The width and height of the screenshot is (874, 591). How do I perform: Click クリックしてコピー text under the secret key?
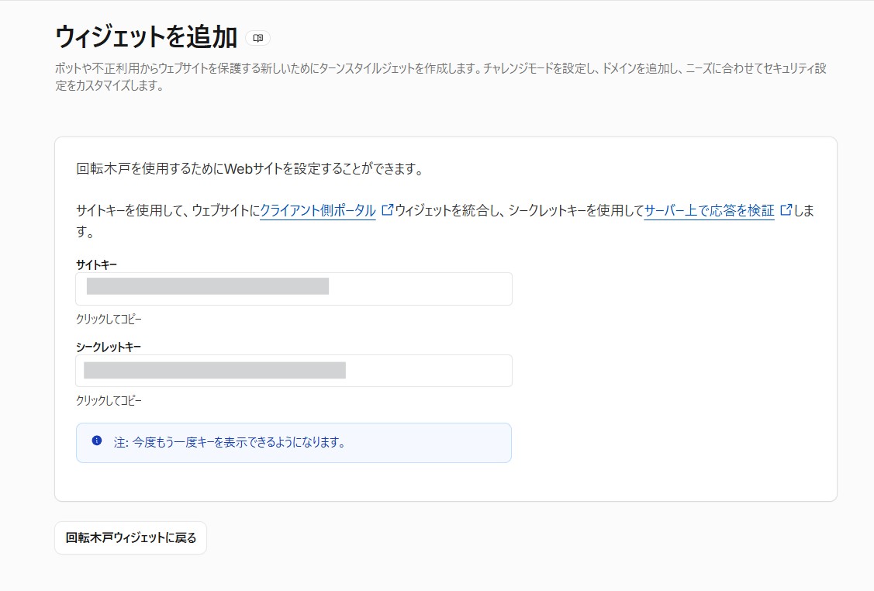coord(109,401)
